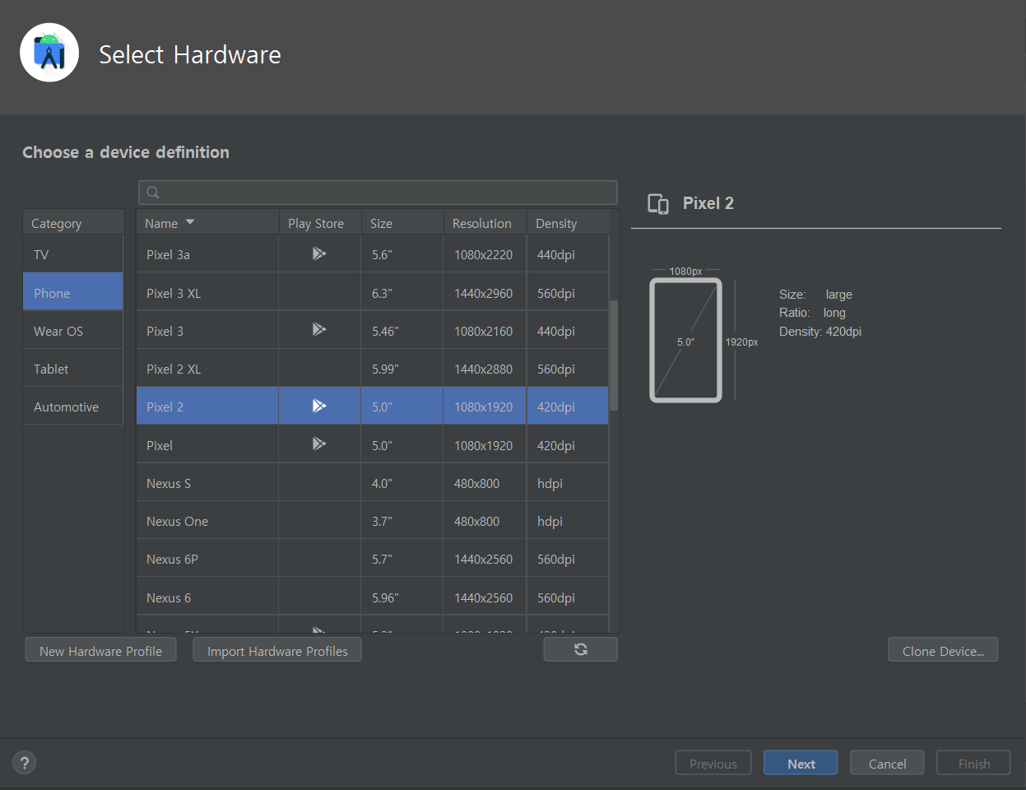Sort devices using the Name column arrow
Viewport: 1026px width, 790px height.
point(190,222)
